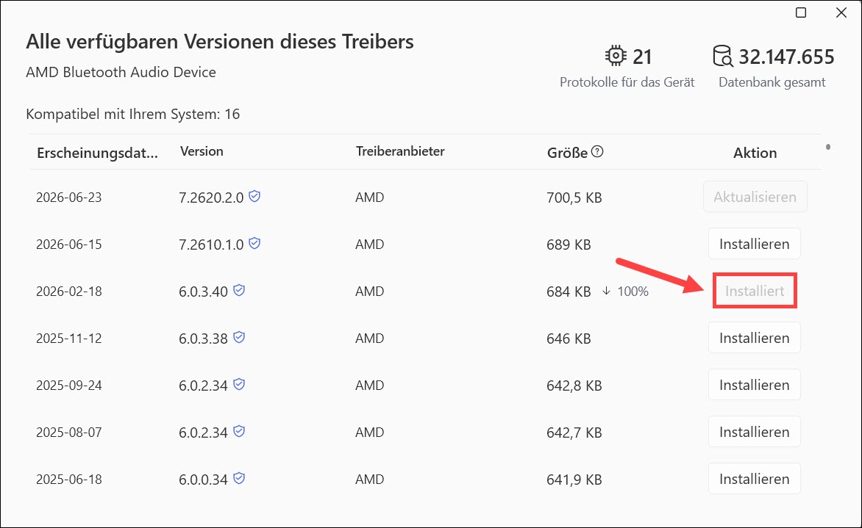Image resolution: width=862 pixels, height=528 pixels.
Task: Select the date 2026-02-18
Action: click(69, 292)
